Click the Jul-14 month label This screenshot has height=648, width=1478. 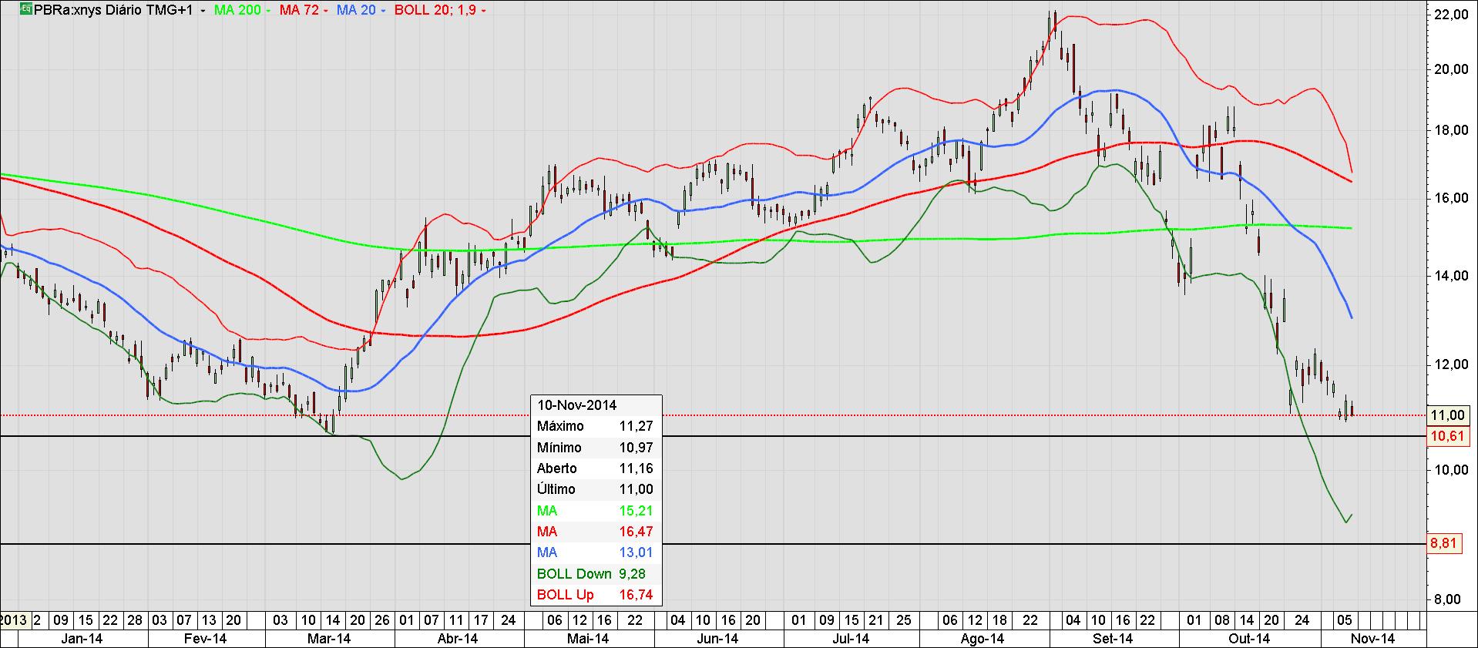(x=851, y=639)
